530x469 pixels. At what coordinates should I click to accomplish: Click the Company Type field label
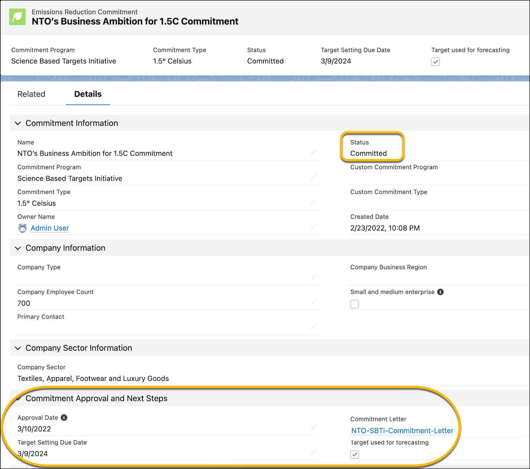(39, 267)
